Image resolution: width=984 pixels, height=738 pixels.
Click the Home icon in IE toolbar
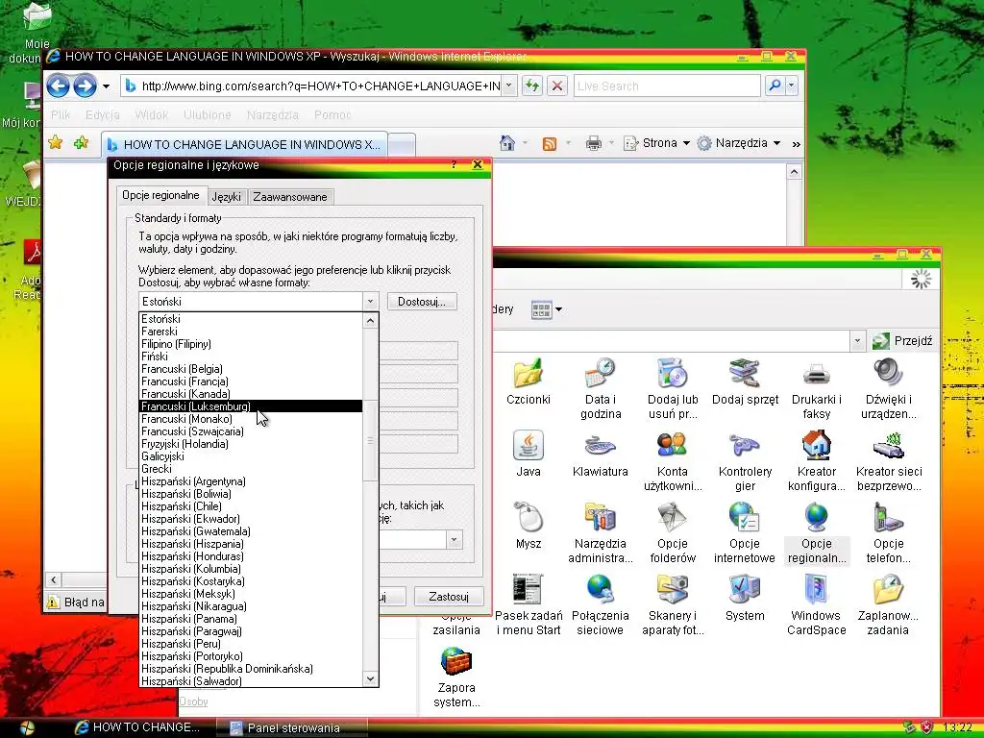507,143
